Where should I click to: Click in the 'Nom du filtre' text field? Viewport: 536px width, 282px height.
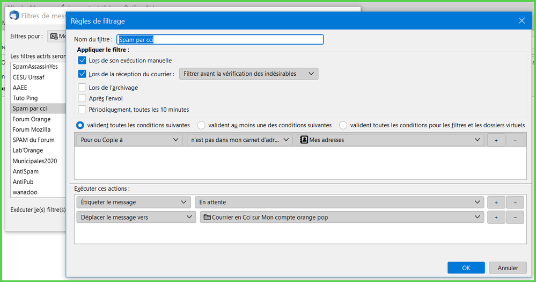[220, 40]
